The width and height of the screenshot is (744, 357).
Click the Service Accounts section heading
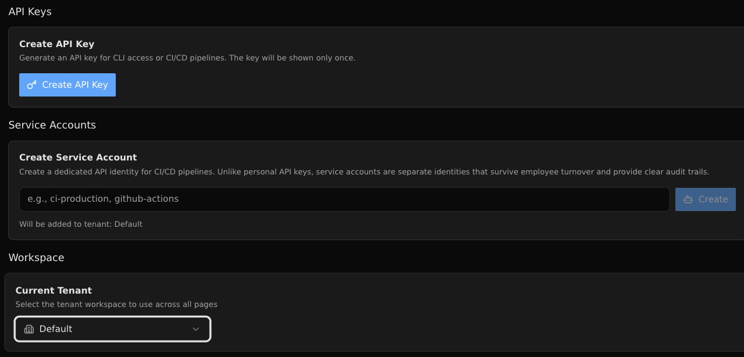52,124
